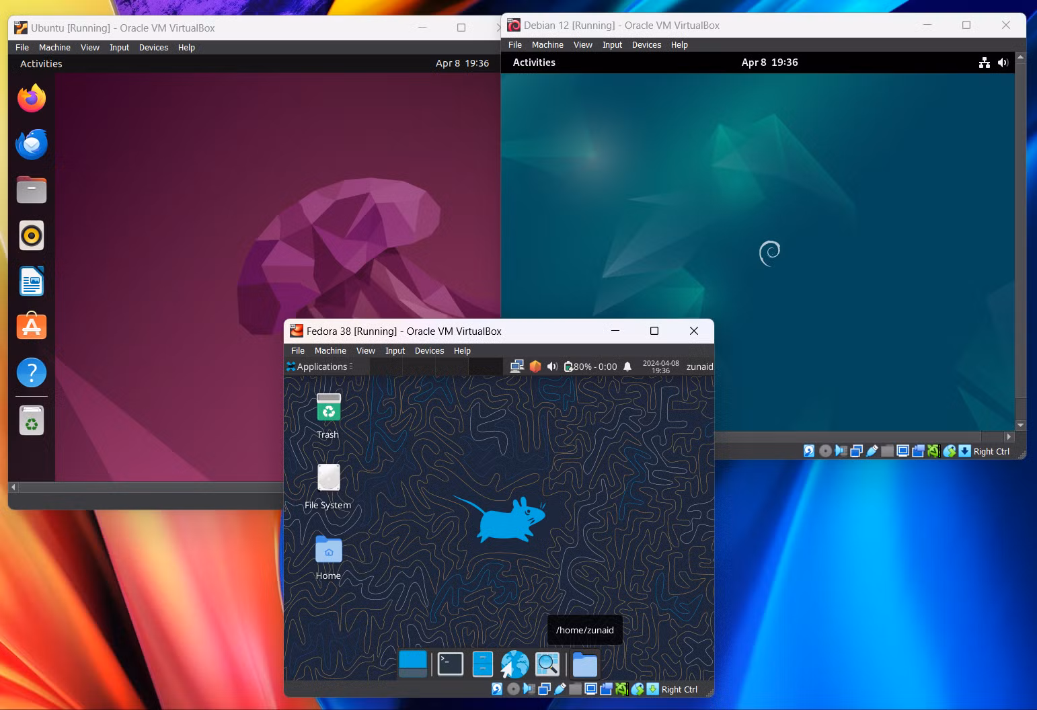Click volume icon in Fedora top panel
The height and width of the screenshot is (710, 1037).
click(552, 366)
